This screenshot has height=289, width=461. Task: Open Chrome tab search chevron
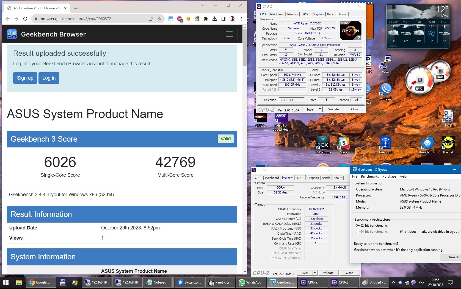click(x=203, y=5)
